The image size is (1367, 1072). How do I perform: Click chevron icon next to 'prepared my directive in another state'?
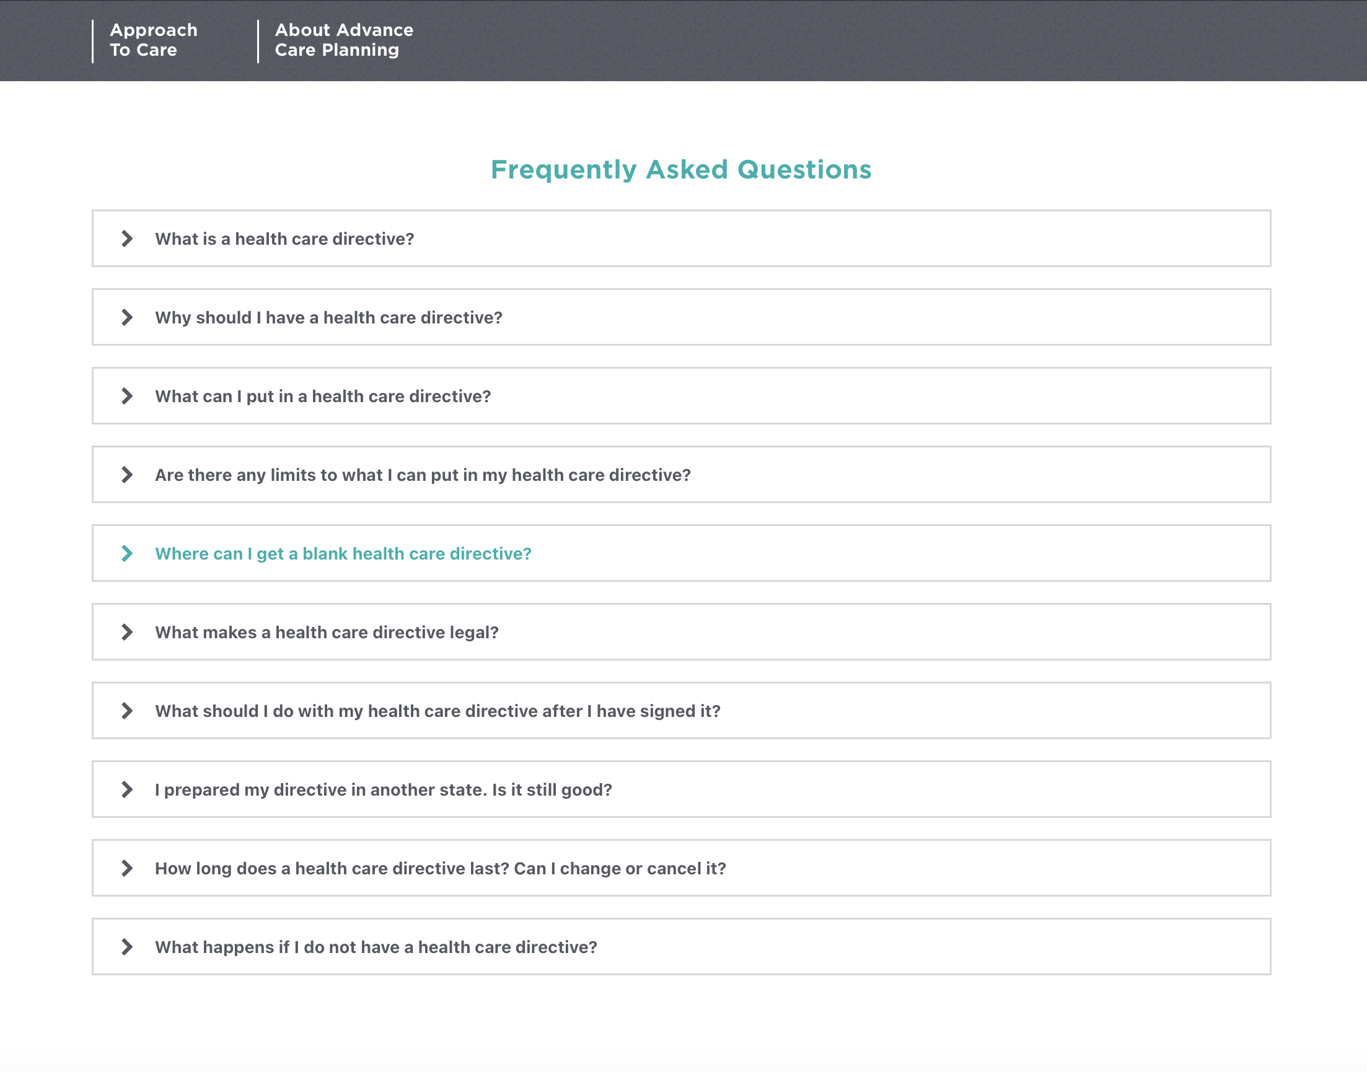click(127, 789)
